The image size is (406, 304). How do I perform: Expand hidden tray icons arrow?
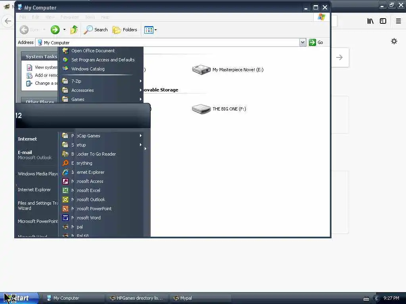point(377,298)
